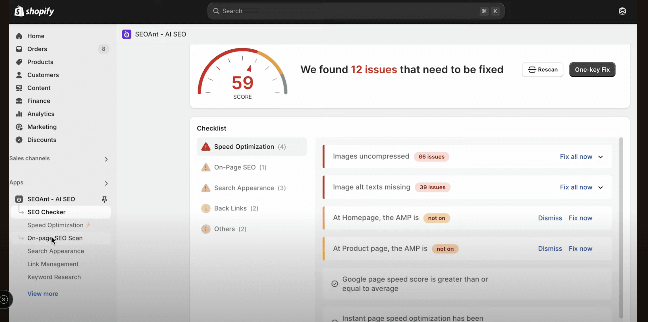The image size is (648, 322).
Task: Open On-page SEO Scan
Action: click(60, 238)
